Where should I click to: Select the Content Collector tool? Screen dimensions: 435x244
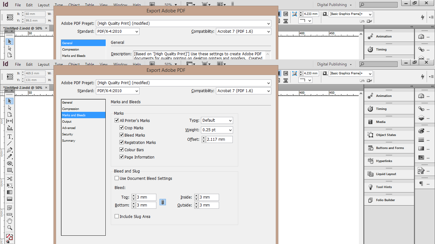click(10, 128)
